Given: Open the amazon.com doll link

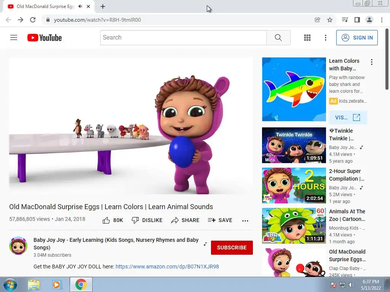Looking at the screenshot, I should coord(167,267).
